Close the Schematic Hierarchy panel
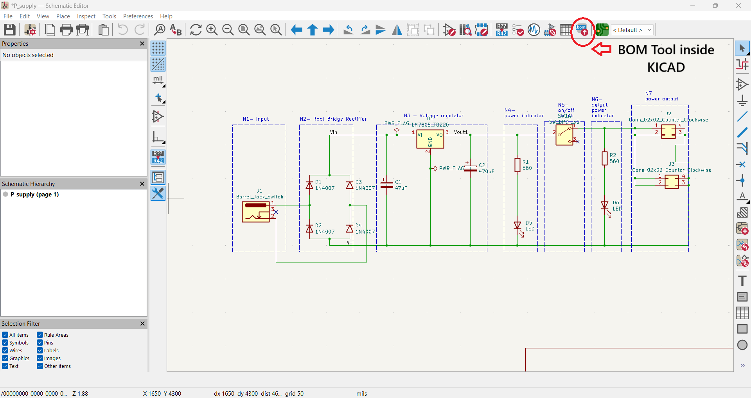 click(142, 184)
